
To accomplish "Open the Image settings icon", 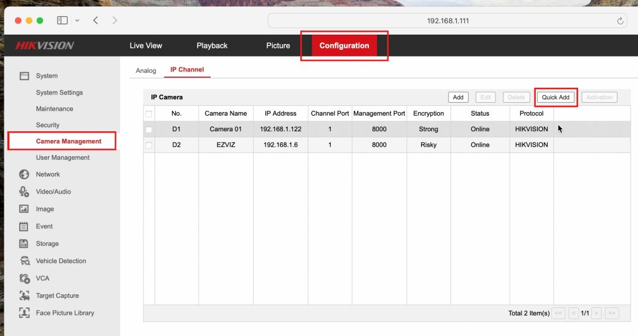I will pos(24,209).
